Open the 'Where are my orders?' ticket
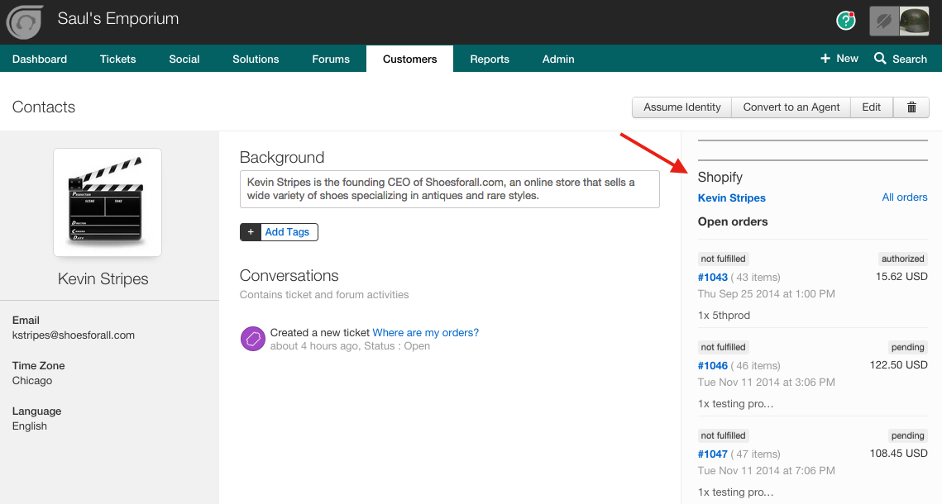 coord(425,333)
